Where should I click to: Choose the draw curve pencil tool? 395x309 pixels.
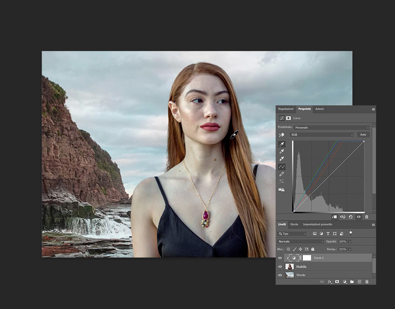tap(282, 174)
